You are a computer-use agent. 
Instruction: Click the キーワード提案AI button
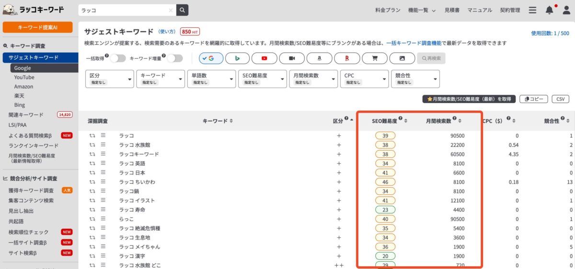click(38, 27)
